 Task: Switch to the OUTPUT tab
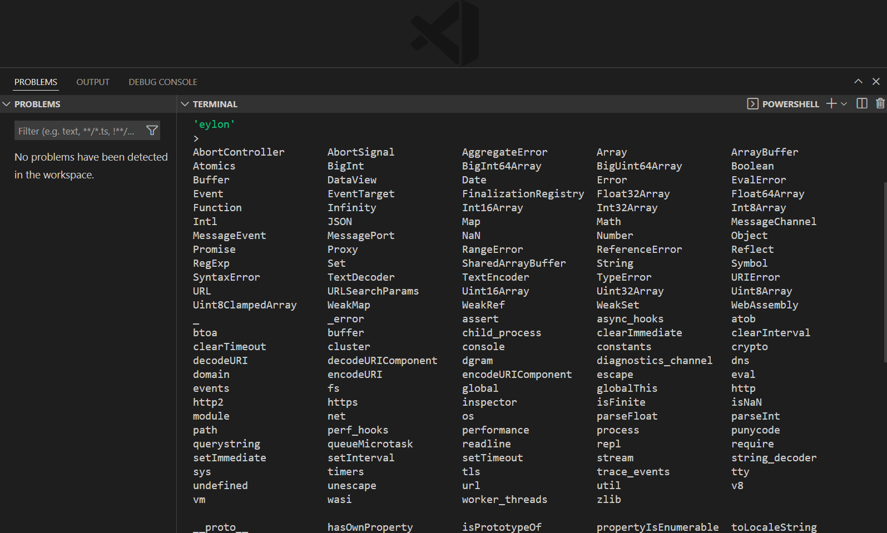(x=93, y=82)
